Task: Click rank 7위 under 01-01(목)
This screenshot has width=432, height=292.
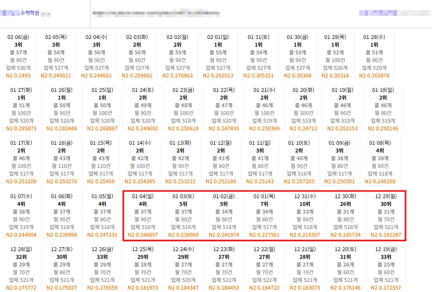Action: [x=264, y=204]
